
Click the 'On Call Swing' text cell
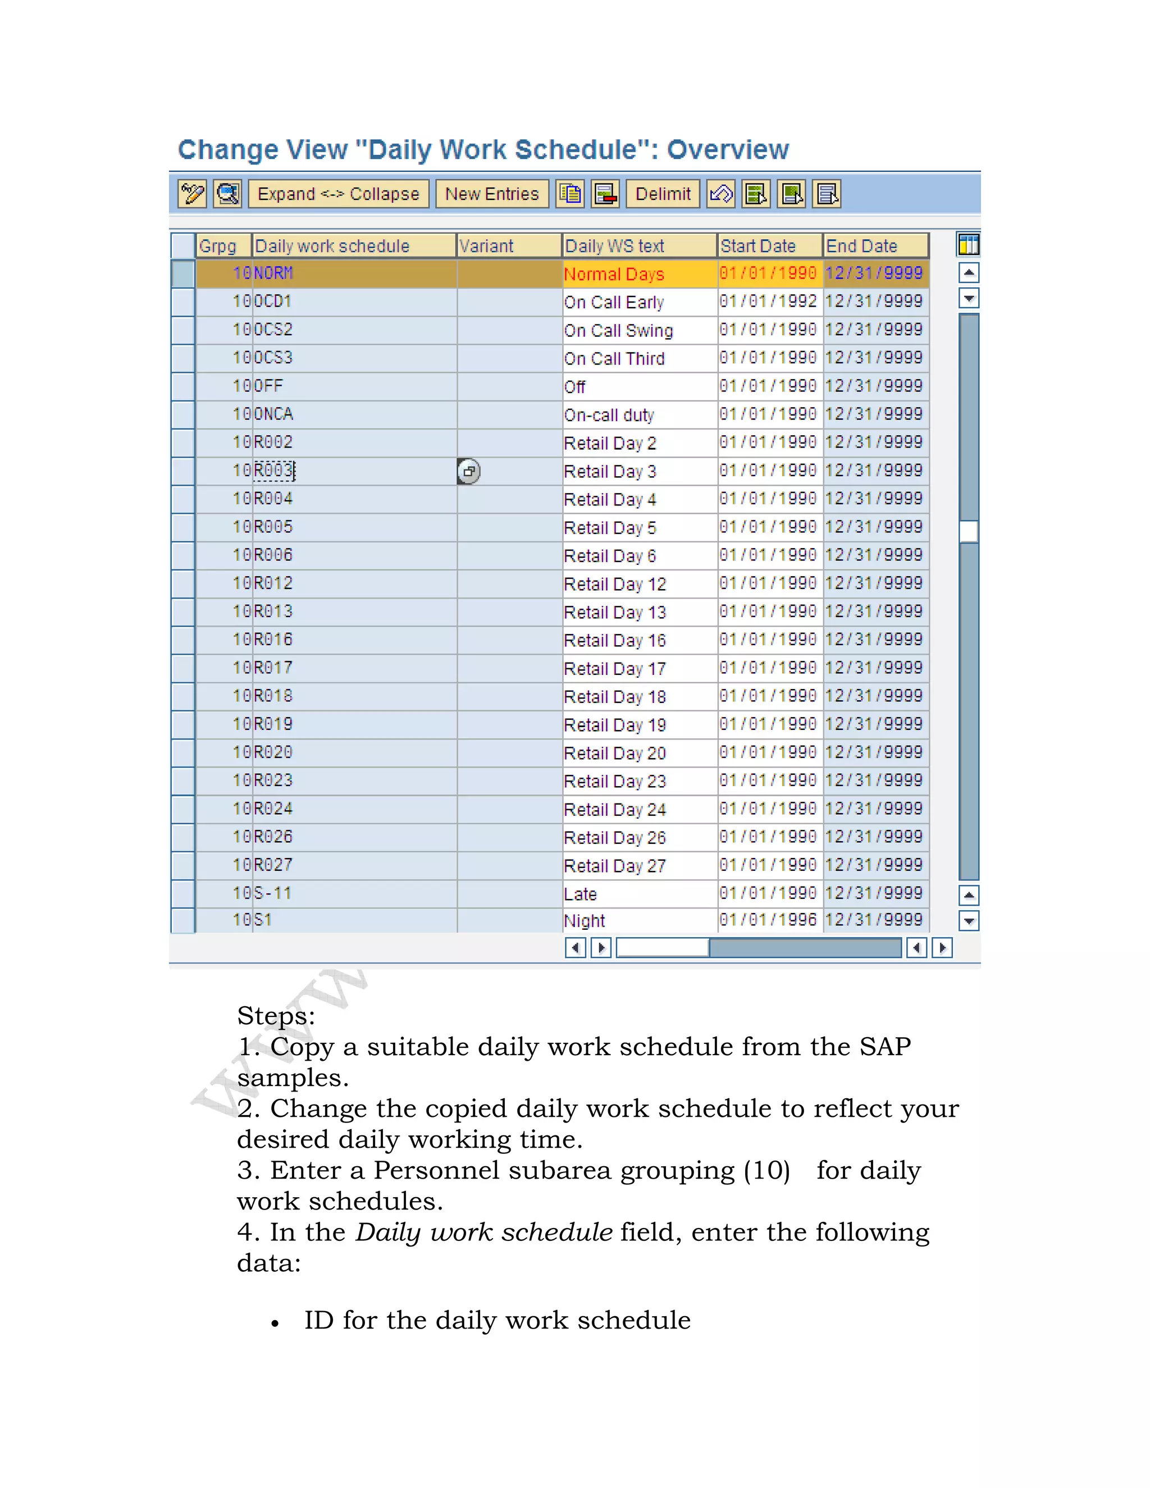click(640, 330)
